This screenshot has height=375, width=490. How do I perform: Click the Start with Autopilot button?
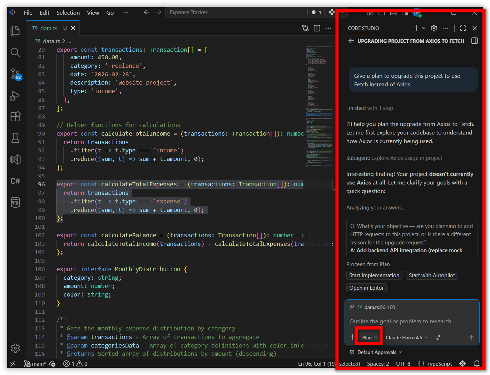pyautogui.click(x=432, y=275)
